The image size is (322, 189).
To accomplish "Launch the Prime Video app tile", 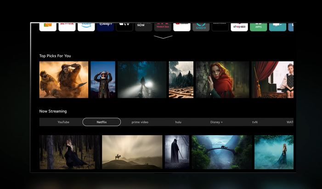I will 86,26.
